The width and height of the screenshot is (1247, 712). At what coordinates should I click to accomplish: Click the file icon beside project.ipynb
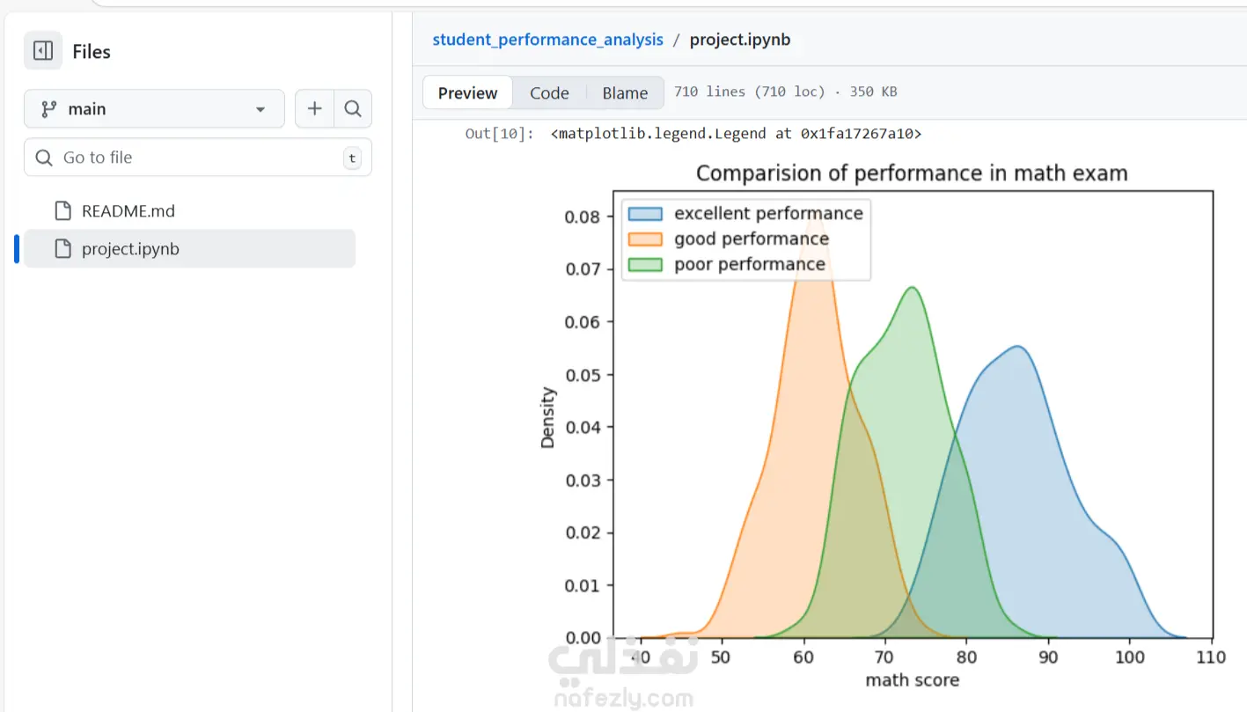tap(62, 249)
